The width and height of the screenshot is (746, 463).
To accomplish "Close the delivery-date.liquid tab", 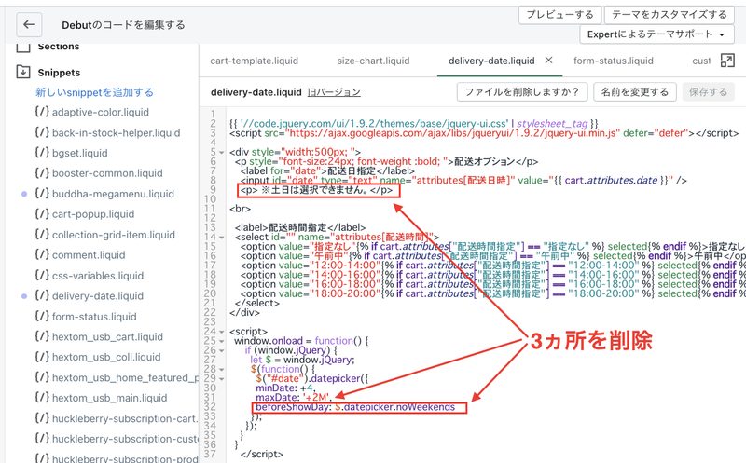I will click(548, 60).
